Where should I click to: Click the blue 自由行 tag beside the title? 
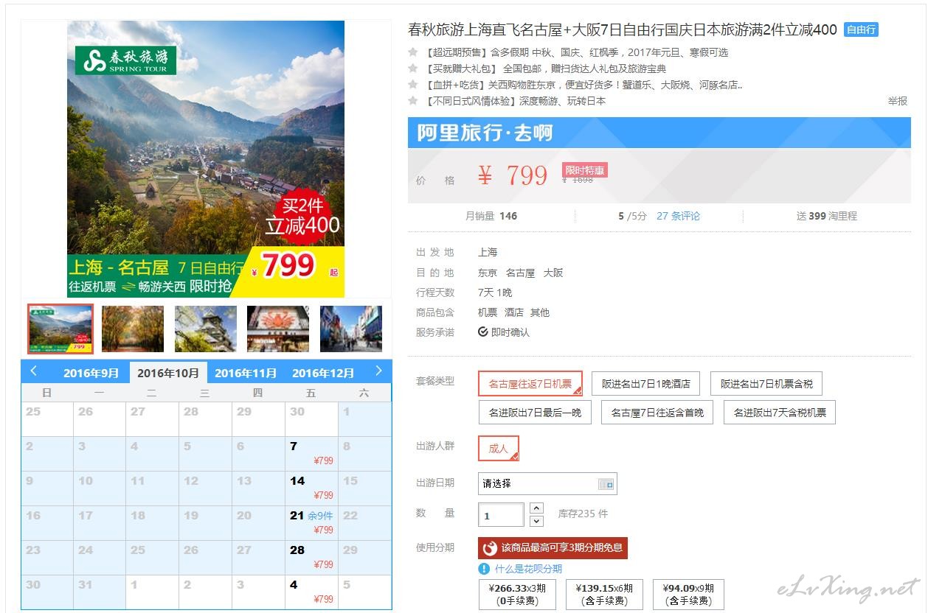pyautogui.click(x=861, y=30)
